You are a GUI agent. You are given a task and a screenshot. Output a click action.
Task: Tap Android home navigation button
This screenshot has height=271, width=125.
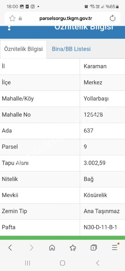pos(62,263)
